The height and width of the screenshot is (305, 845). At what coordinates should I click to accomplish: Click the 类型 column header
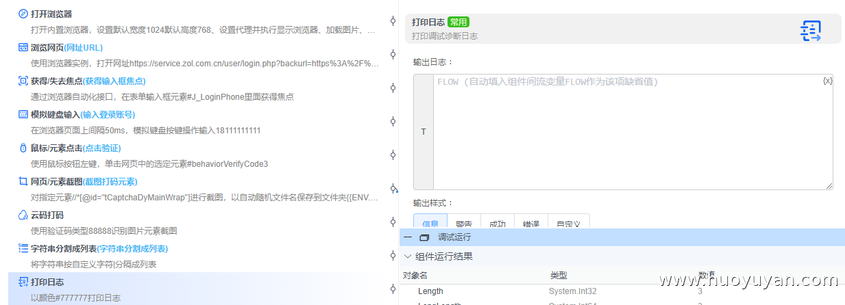tap(559, 276)
